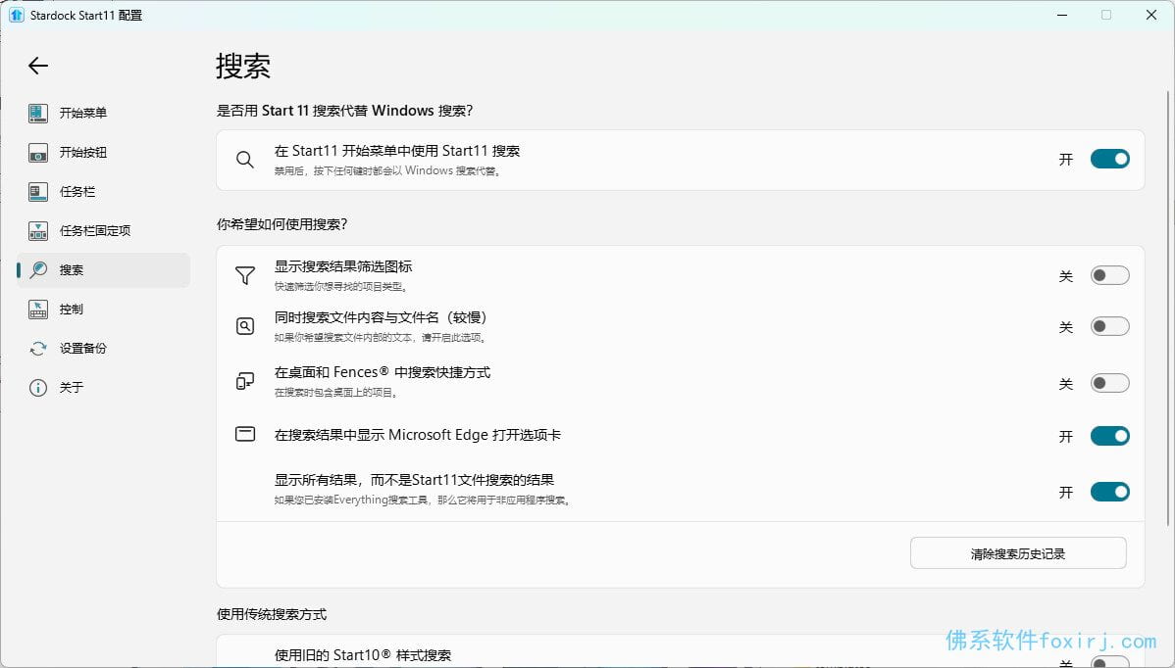Click the 控制 keyboard sidebar icon
Screen dimensions: 1175x668
click(38, 310)
